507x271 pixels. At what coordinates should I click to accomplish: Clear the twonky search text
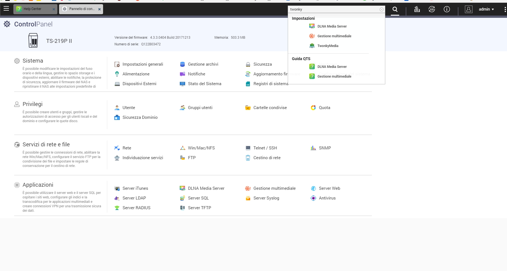point(381,9)
